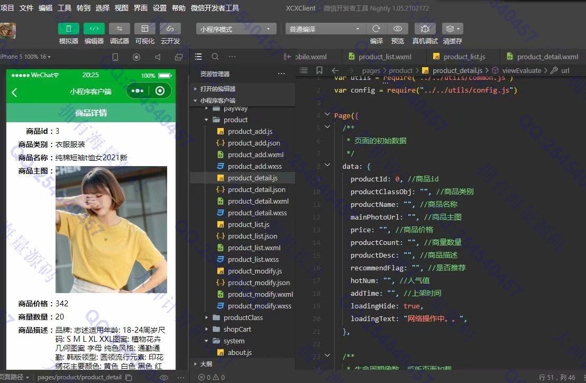Click the product_detail.js breadcrumb

point(457,70)
